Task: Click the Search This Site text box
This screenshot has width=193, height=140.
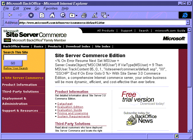Action: 15,57
